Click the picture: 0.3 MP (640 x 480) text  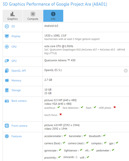pyautogui.click(x=60, y=100)
